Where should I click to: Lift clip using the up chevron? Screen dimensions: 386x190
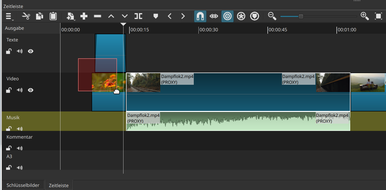111,16
